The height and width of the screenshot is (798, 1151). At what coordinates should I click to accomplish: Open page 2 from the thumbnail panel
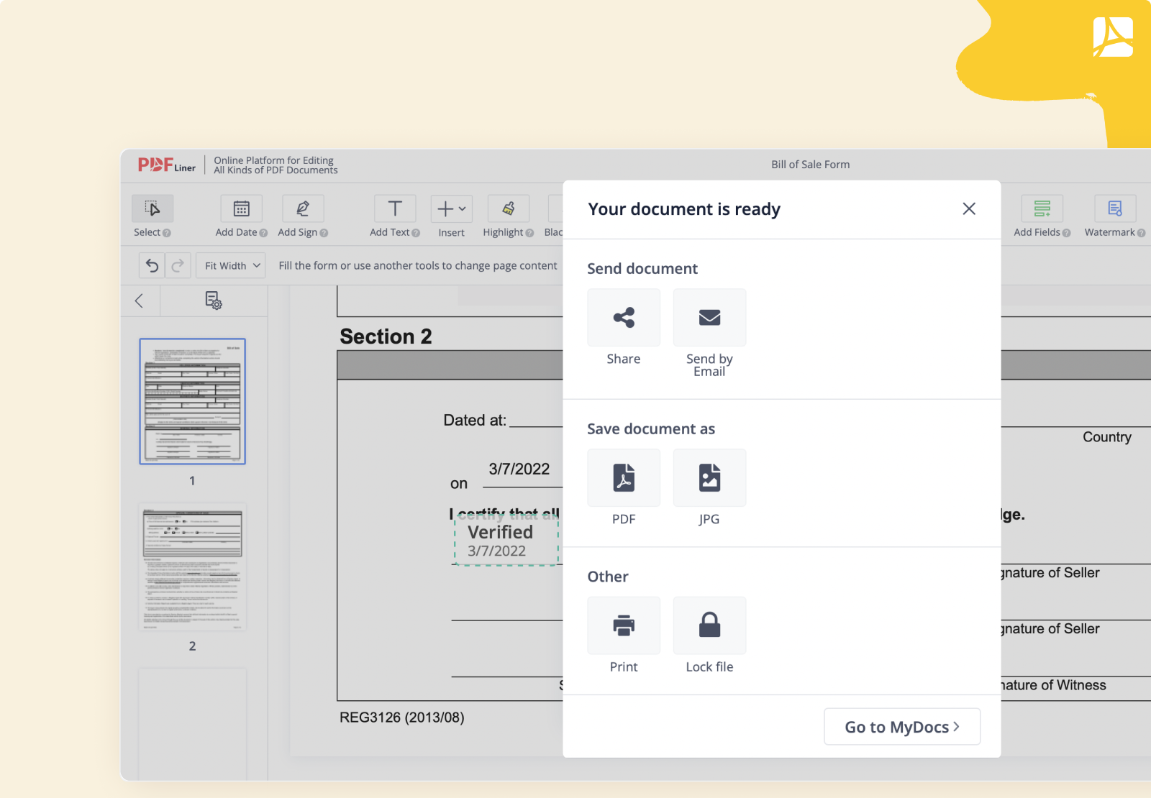tap(192, 567)
